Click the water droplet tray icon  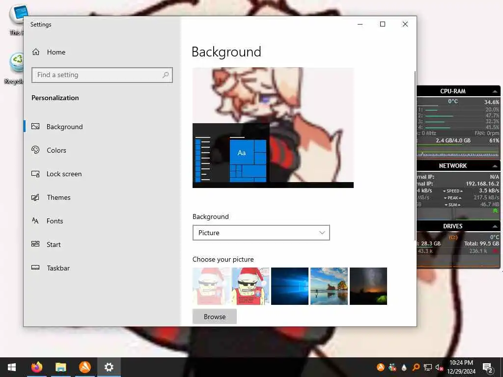tap(404, 367)
